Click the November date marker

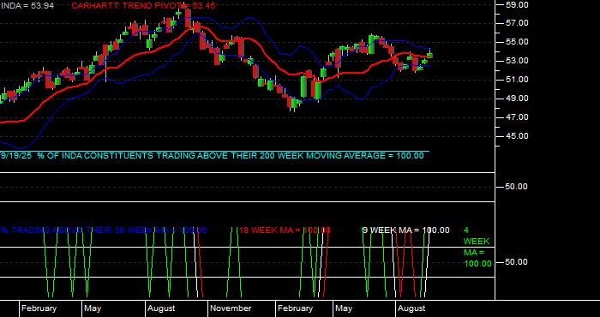click(x=231, y=308)
